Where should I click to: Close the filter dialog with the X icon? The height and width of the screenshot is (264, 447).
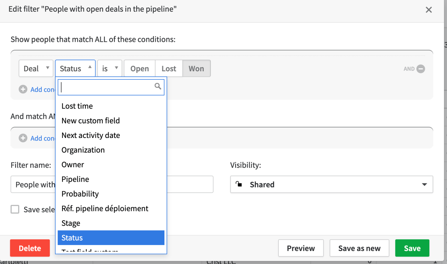[429, 10]
